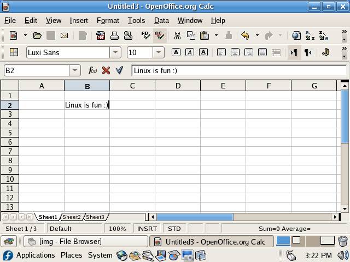Open the GNOME Applications menu
This screenshot has width=350, height=262.
coord(35,255)
